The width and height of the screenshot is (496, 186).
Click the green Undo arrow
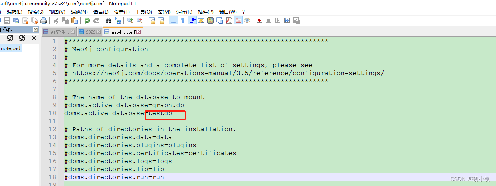point(87,20)
